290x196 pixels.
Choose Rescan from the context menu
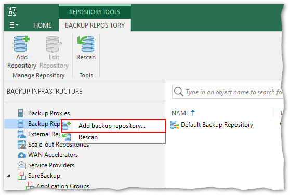click(x=113, y=137)
